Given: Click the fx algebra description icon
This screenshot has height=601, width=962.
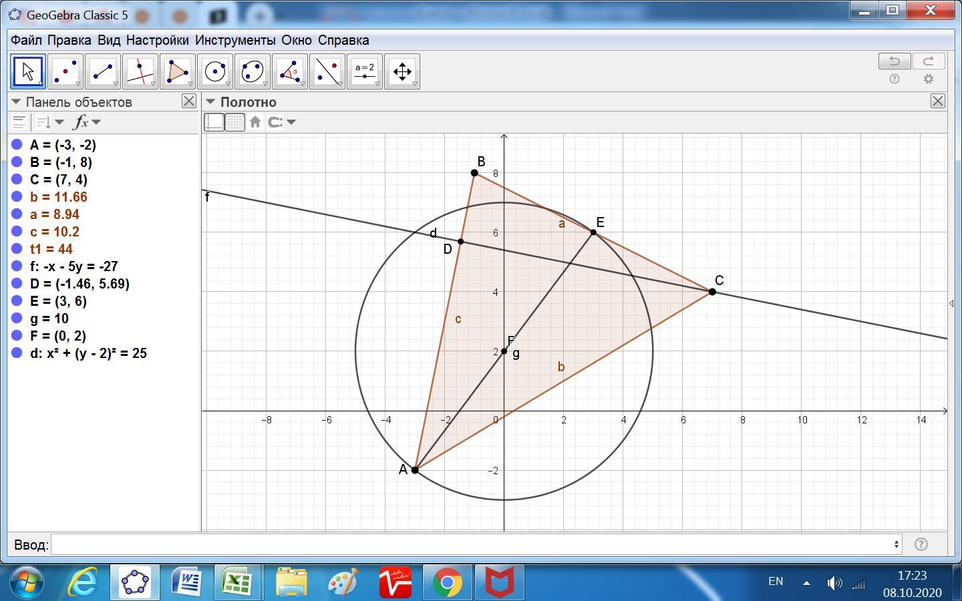Looking at the screenshot, I should (81, 122).
